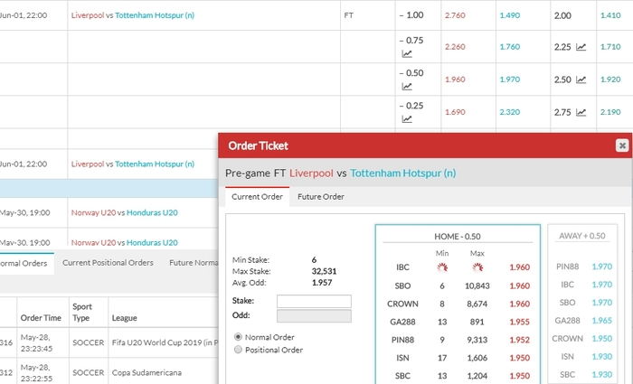Viewport: 633px width, 384px height.
Task: Switch to Future Order tab
Action: [x=321, y=197]
